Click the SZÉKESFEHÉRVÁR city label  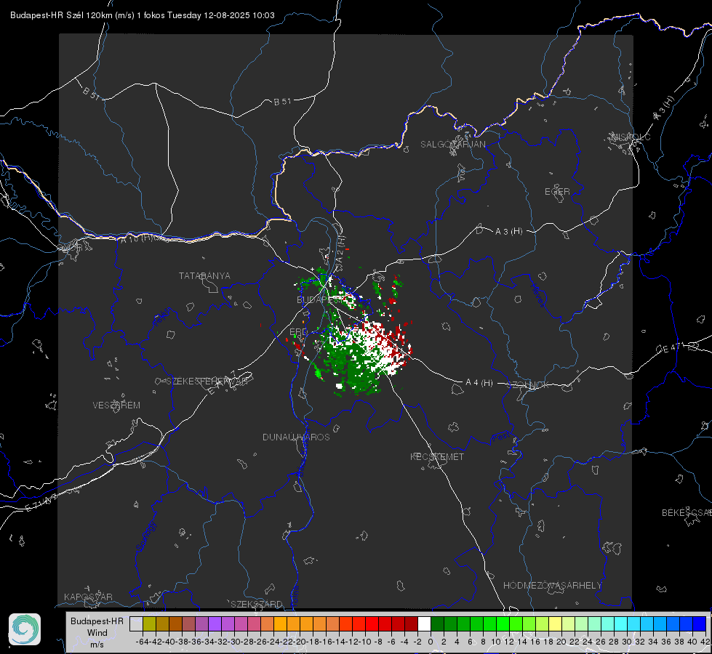pyautogui.click(x=206, y=381)
